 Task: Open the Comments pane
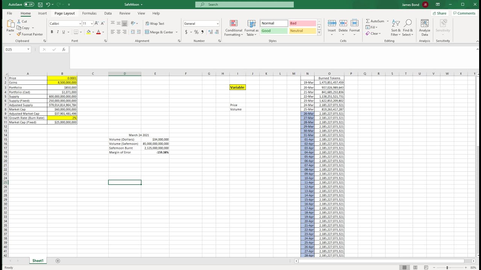[464, 13]
